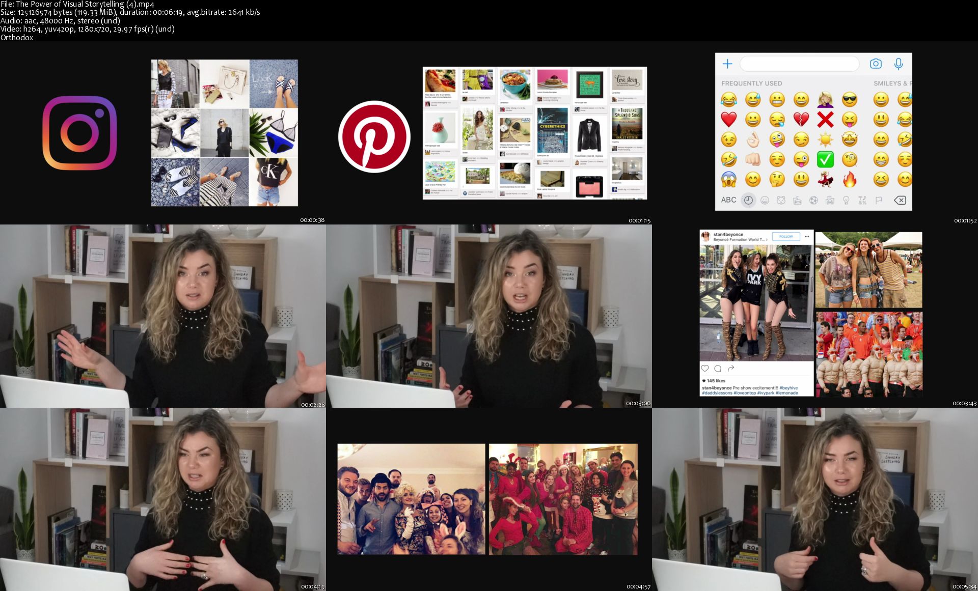The width and height of the screenshot is (978, 591).
Task: Open stan4beyonce profile name in post header
Action: click(728, 235)
